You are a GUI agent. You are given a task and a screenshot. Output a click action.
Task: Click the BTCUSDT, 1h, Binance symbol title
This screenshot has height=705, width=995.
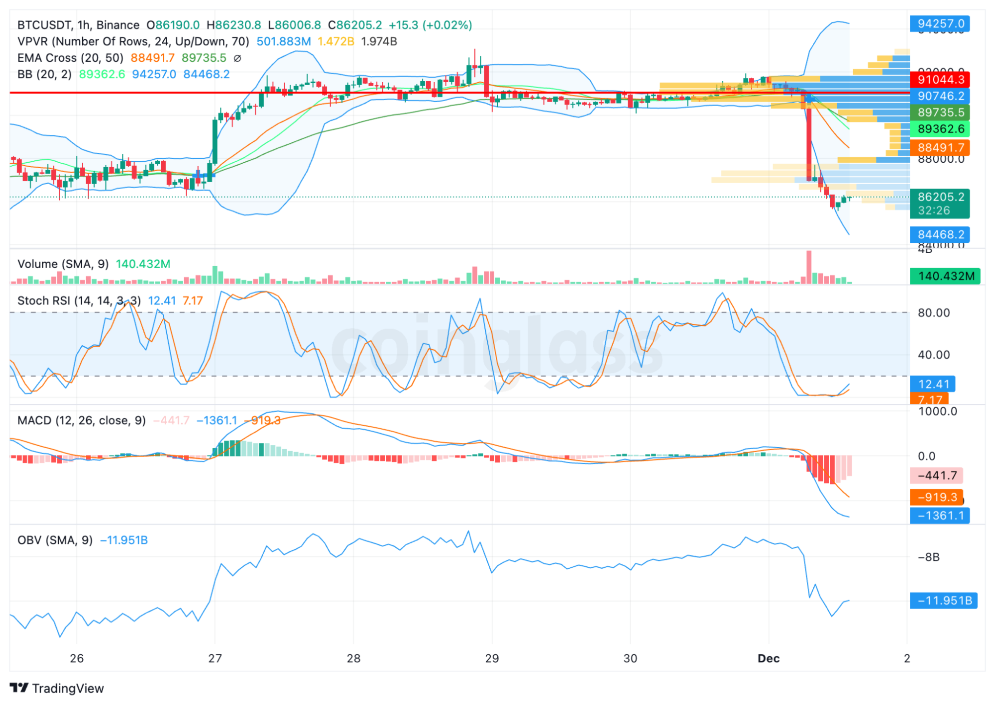click(x=78, y=25)
